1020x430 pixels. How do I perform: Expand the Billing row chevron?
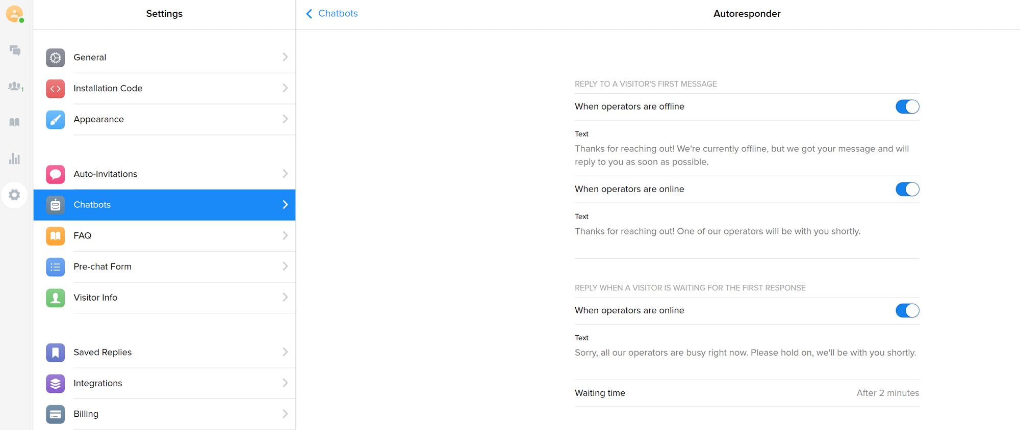point(285,414)
